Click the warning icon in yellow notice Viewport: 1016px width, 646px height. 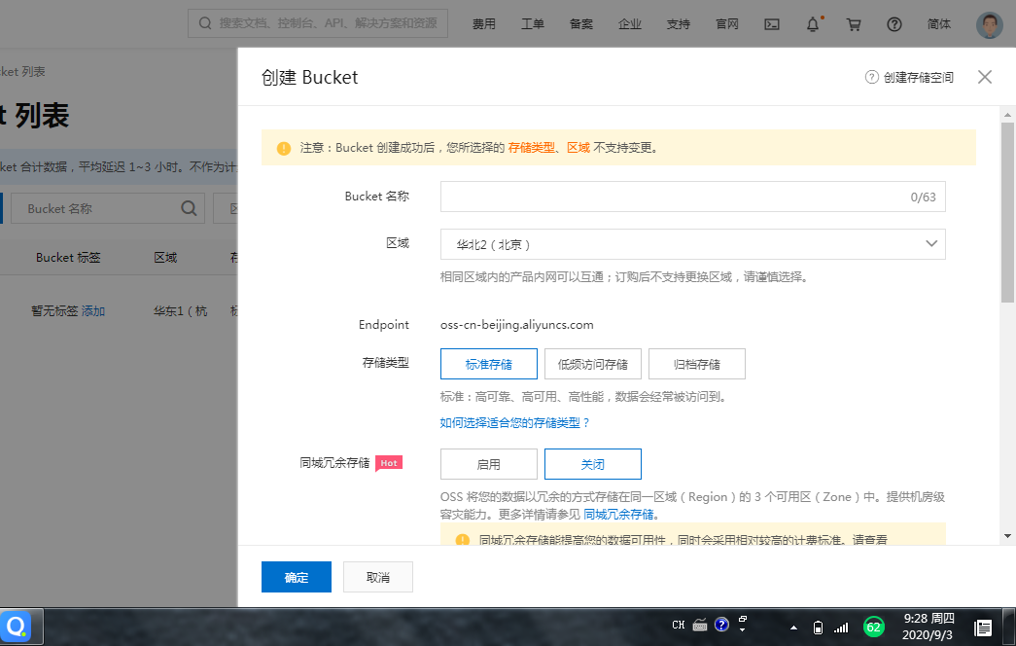tap(284, 148)
